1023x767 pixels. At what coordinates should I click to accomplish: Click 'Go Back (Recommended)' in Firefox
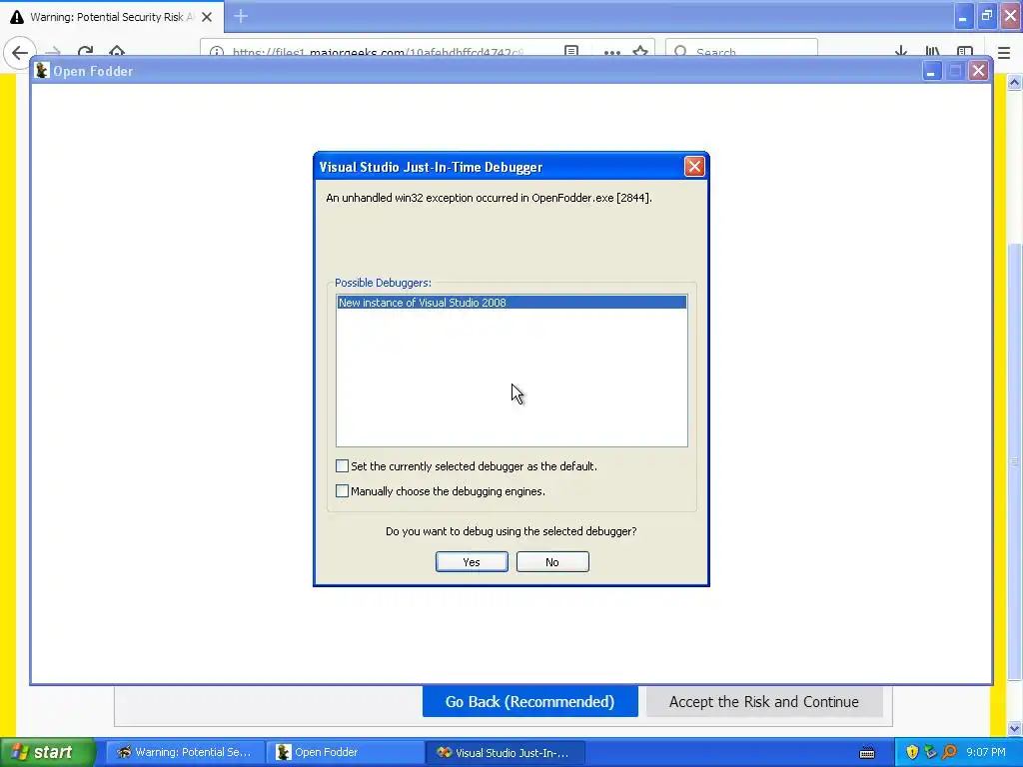point(529,701)
